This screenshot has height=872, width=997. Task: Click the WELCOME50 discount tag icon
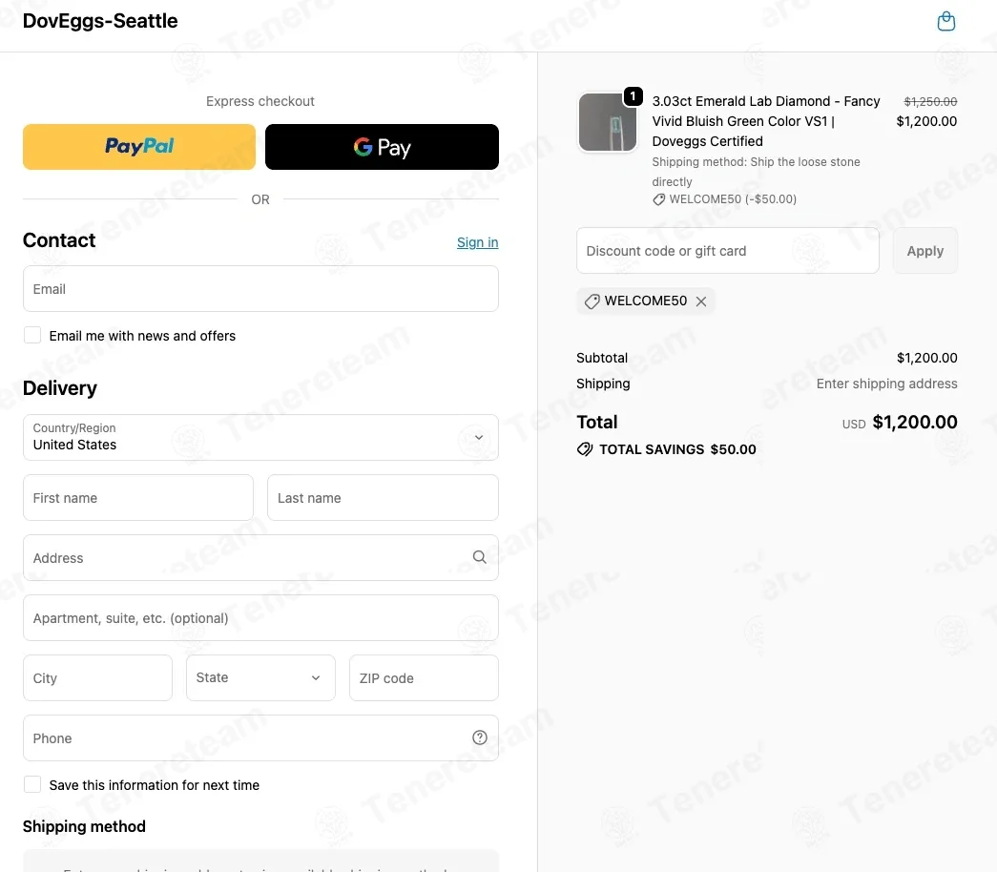pos(592,301)
